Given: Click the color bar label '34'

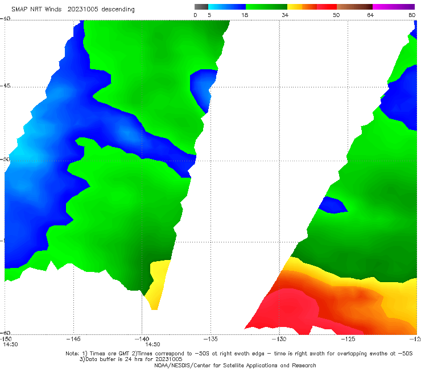Looking at the screenshot, I should pyautogui.click(x=285, y=15).
